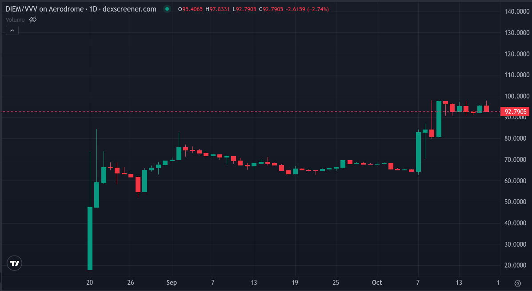Click the large green candle at Oct 7
The image size is (532, 291).
click(418, 152)
